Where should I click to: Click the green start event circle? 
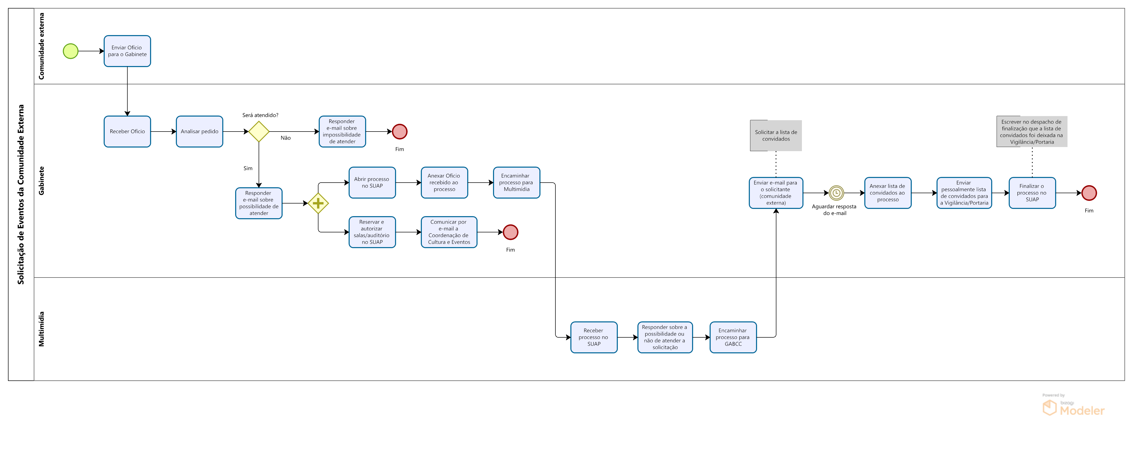[70, 51]
